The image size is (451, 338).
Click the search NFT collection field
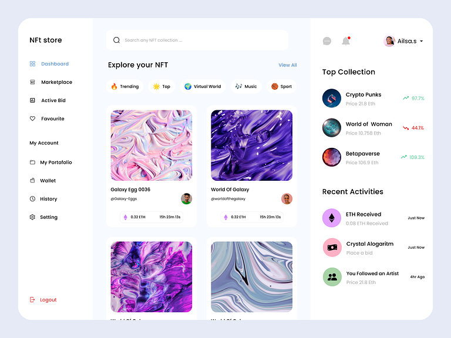tap(200, 40)
